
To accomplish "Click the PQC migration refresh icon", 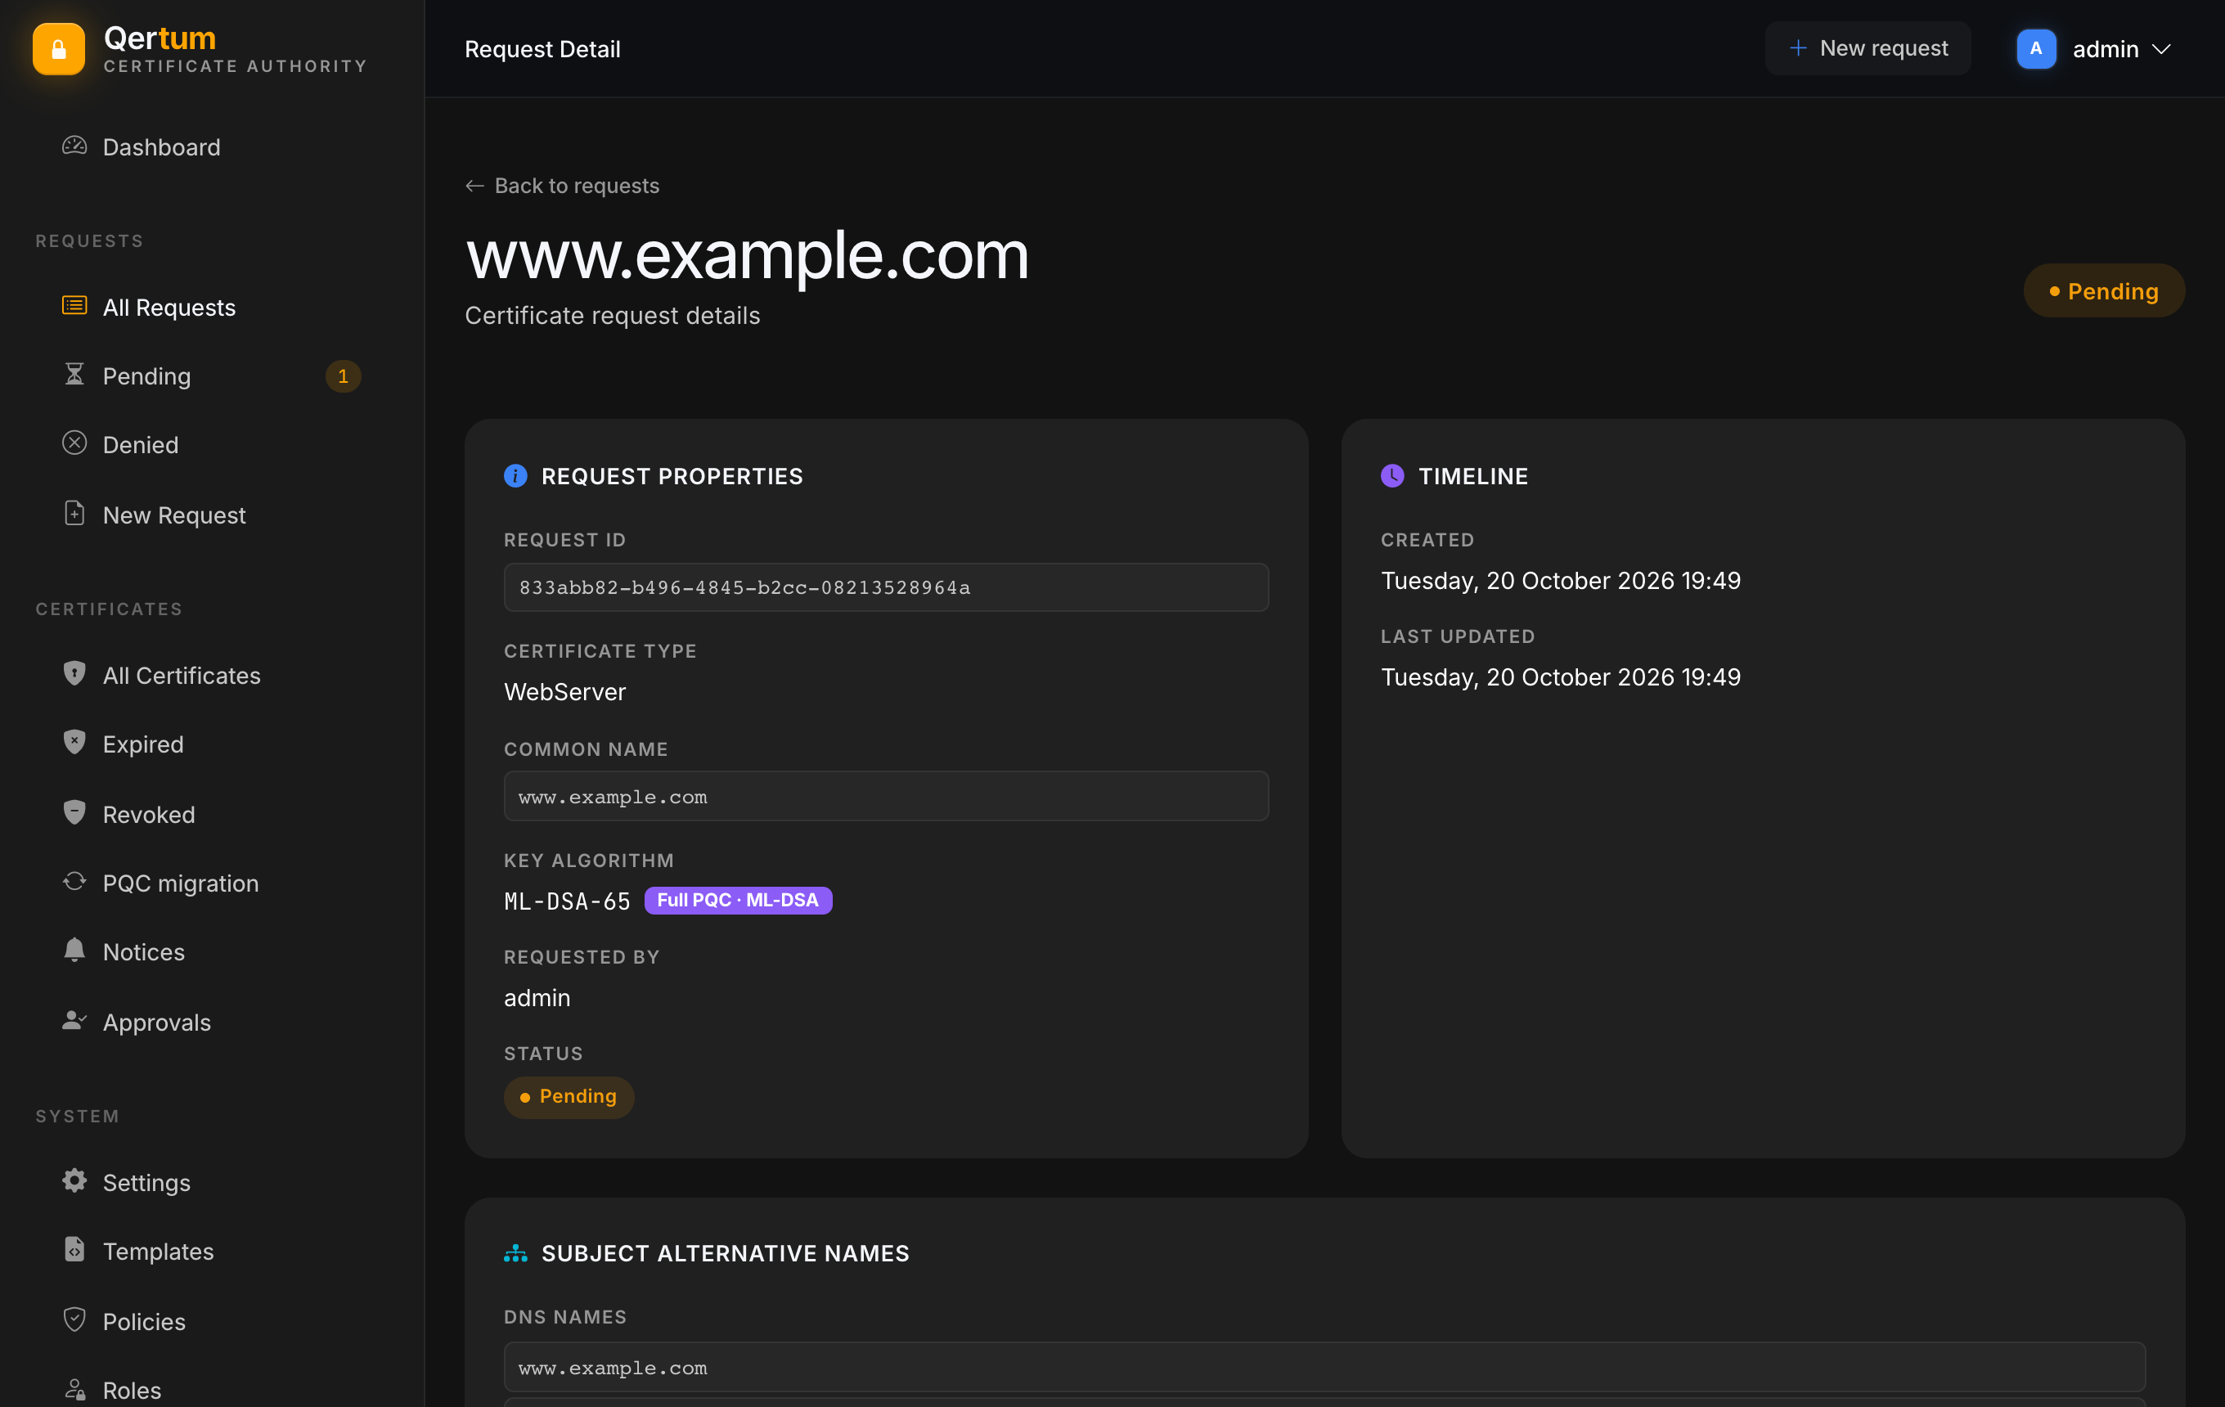I will 74,881.
